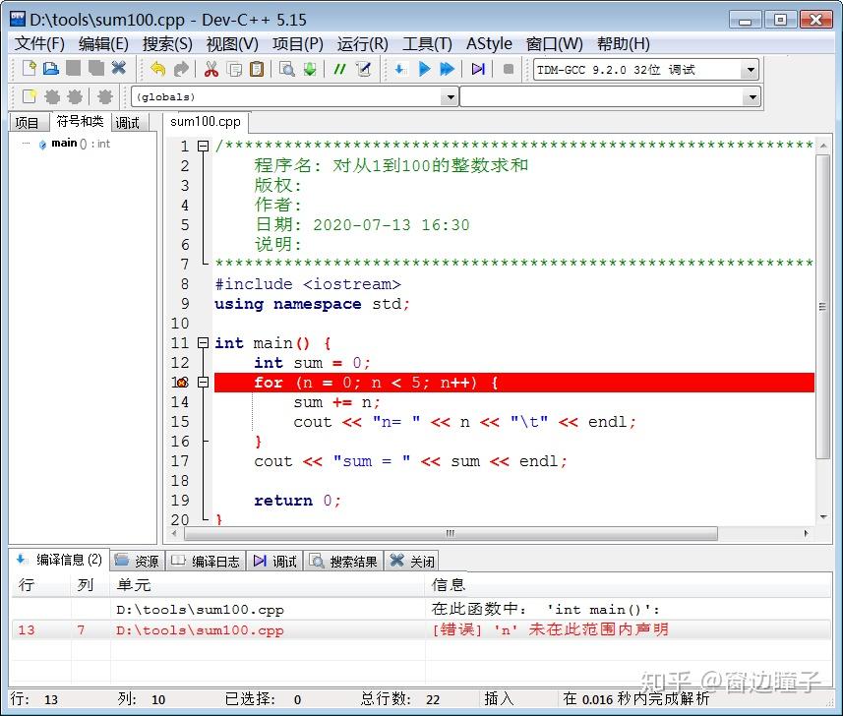Switch to the 符号和类 side tab
Viewport: 843px width, 716px height.
(x=80, y=122)
